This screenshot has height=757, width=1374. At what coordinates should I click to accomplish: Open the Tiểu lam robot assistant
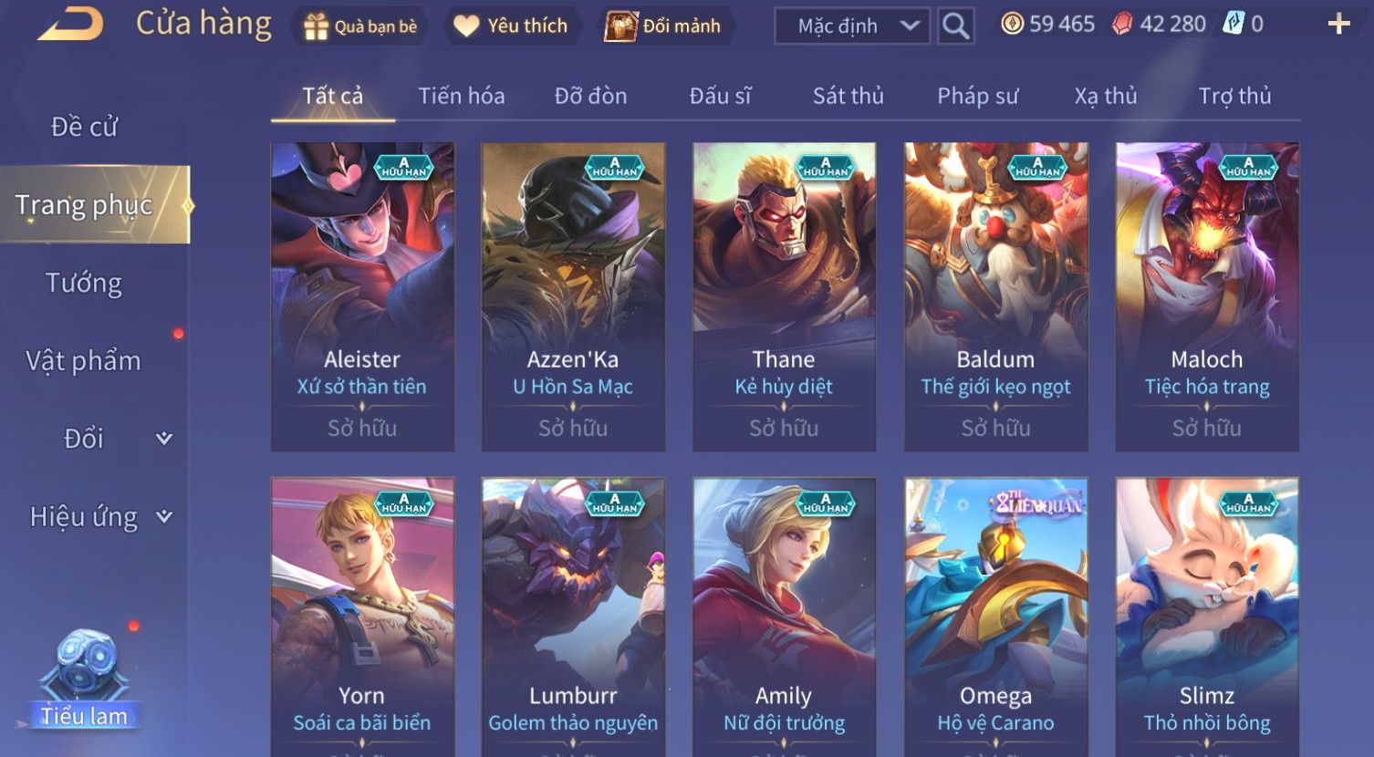(84, 679)
